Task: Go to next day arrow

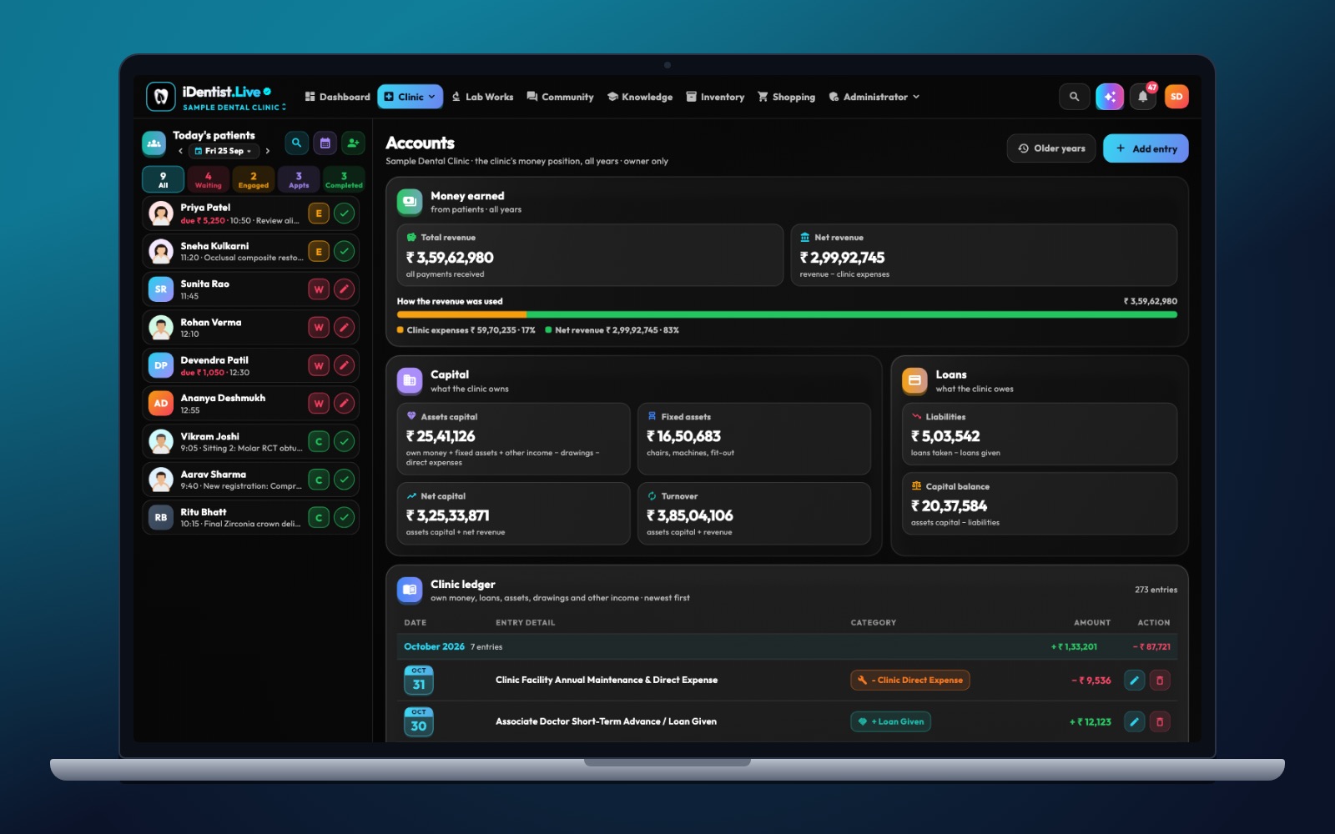Action: tap(267, 151)
